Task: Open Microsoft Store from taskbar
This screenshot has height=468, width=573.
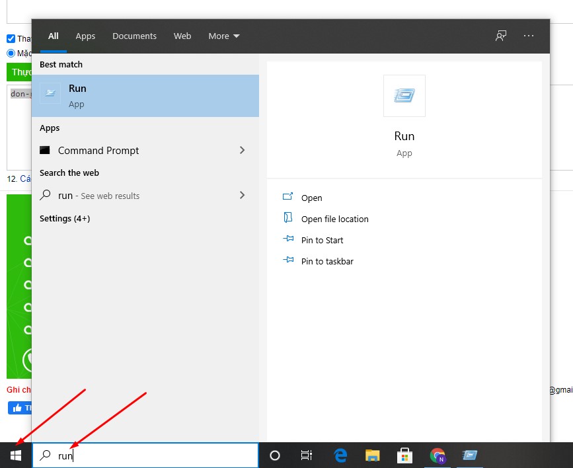Action: click(x=405, y=455)
